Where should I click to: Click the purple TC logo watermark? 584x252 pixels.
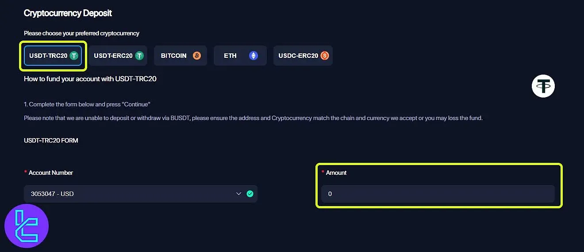[x=27, y=226]
